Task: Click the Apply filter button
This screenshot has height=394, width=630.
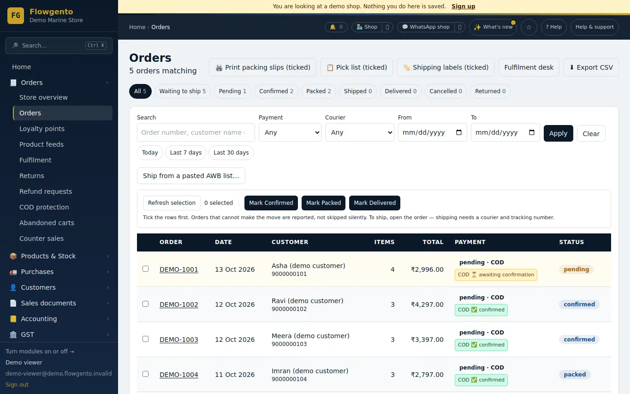Action: pyautogui.click(x=558, y=133)
